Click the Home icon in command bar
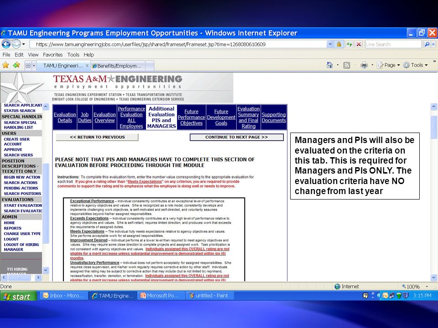The image size is (438, 328). pyautogui.click(x=329, y=65)
